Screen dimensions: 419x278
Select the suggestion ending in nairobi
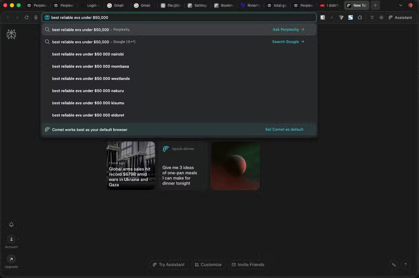point(88,54)
